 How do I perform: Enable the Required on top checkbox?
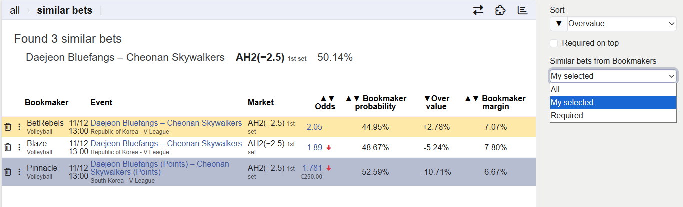tap(554, 43)
